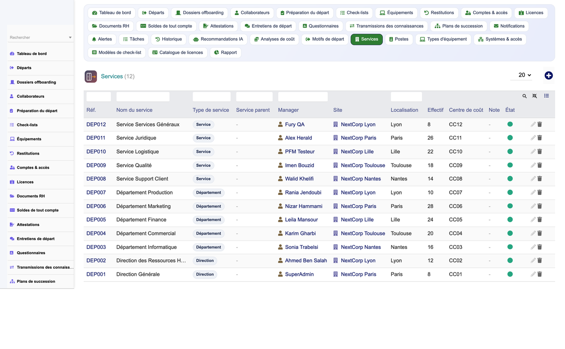Image resolution: width=565 pixels, height=349 pixels.
Task: Toggle status dot of Département Informatique
Action: pos(510,247)
